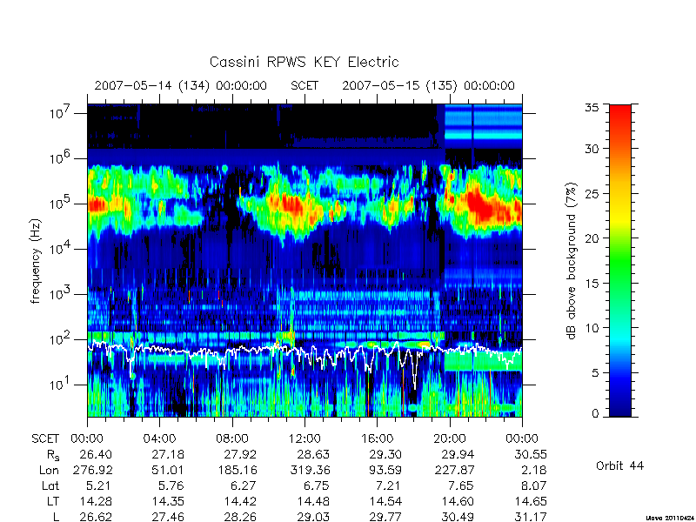Screen dimensions: 696x522
Task: Click the colorbar value 10
Action: tap(592, 328)
